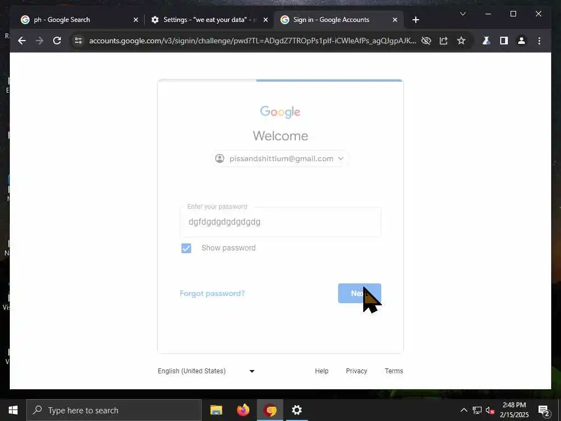Screen dimensions: 561x421
Task: Close the "ph - Google Search" tab
Action: (x=136, y=20)
